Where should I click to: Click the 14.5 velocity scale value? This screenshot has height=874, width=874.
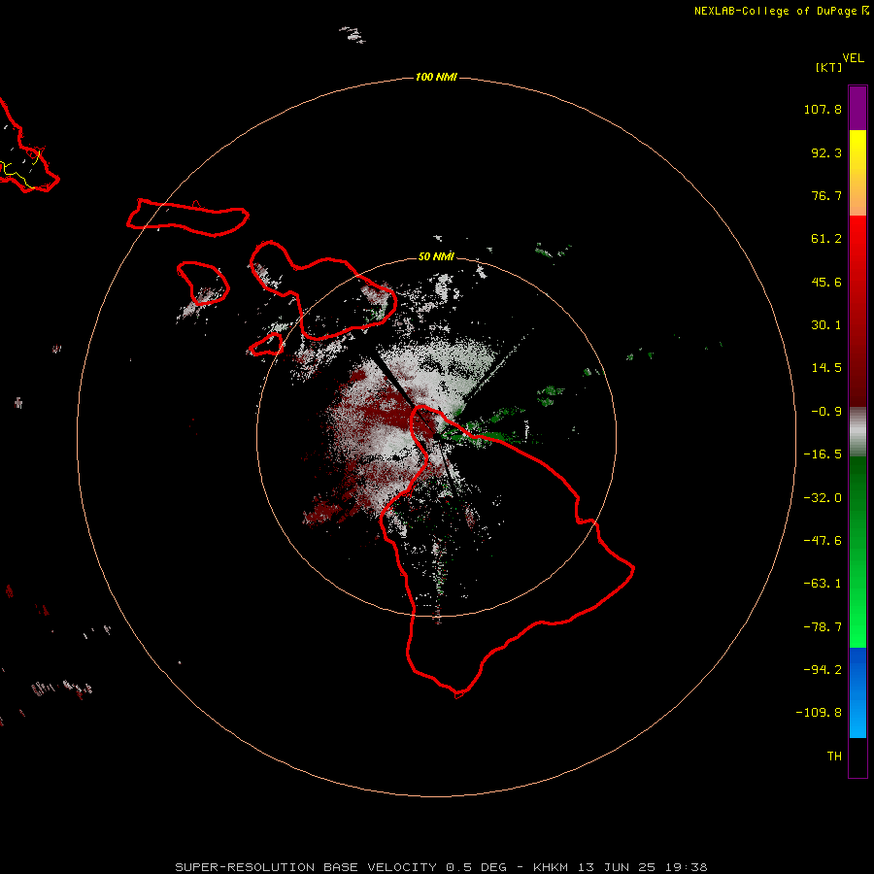(826, 368)
